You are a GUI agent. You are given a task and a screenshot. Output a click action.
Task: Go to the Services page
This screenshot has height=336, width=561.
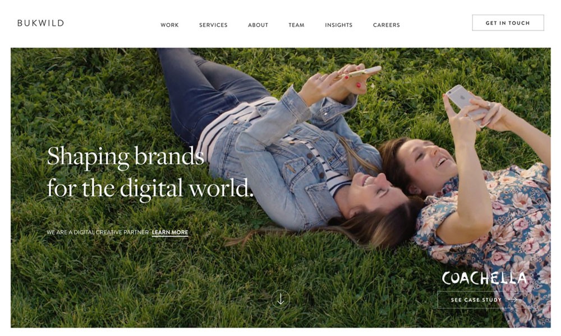(x=213, y=25)
